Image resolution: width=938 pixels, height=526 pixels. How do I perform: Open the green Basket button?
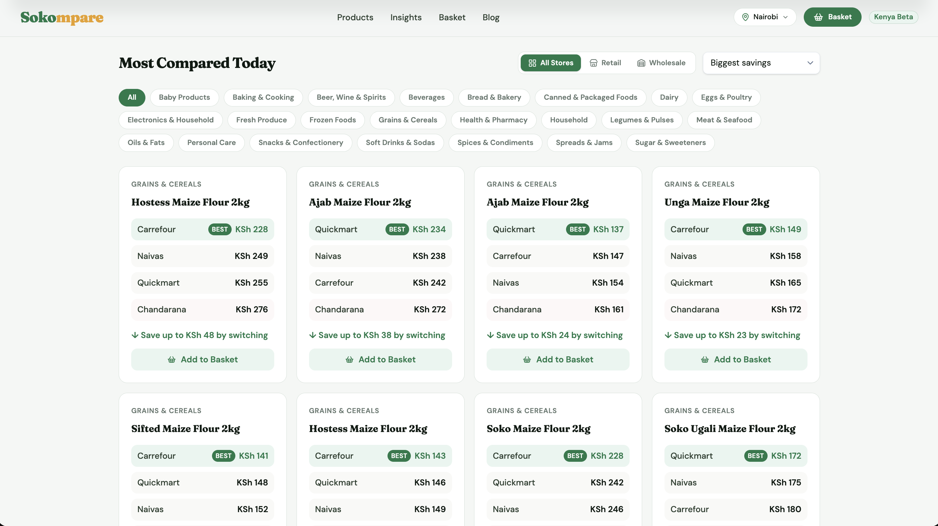(833, 17)
